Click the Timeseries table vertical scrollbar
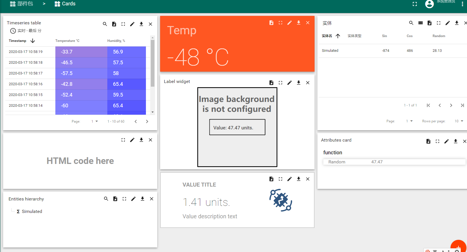 (x=152, y=63)
